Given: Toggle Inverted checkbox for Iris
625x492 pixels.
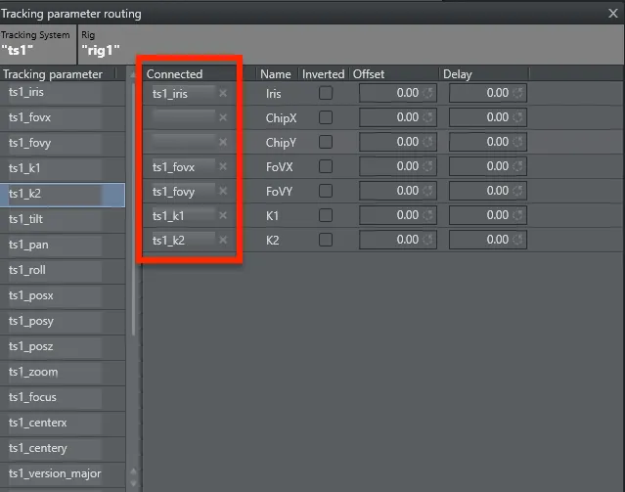Looking at the screenshot, I should (326, 93).
